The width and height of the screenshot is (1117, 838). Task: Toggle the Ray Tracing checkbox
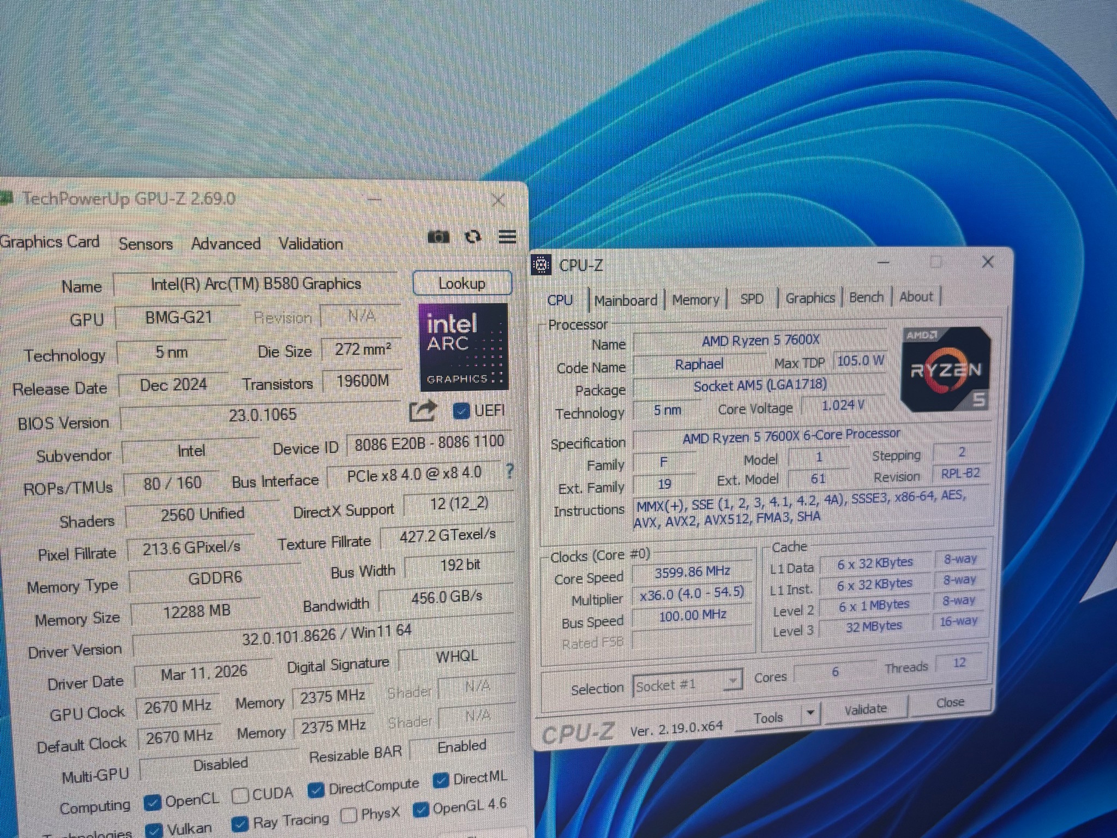(x=240, y=824)
